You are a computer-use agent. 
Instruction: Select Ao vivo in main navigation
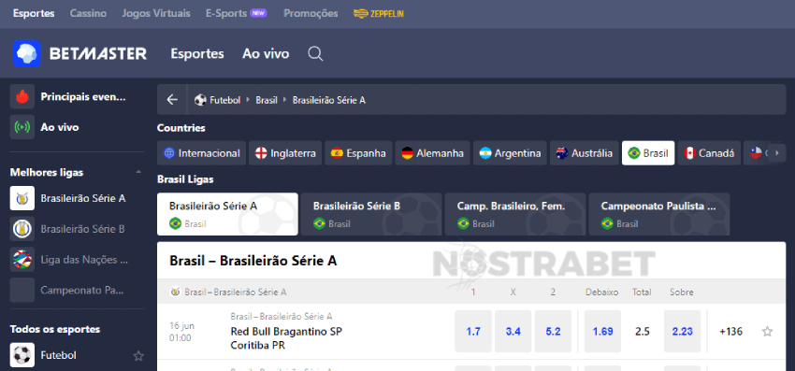266,53
